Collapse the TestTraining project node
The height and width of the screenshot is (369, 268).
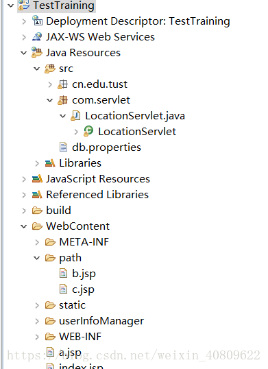(x=11, y=5)
